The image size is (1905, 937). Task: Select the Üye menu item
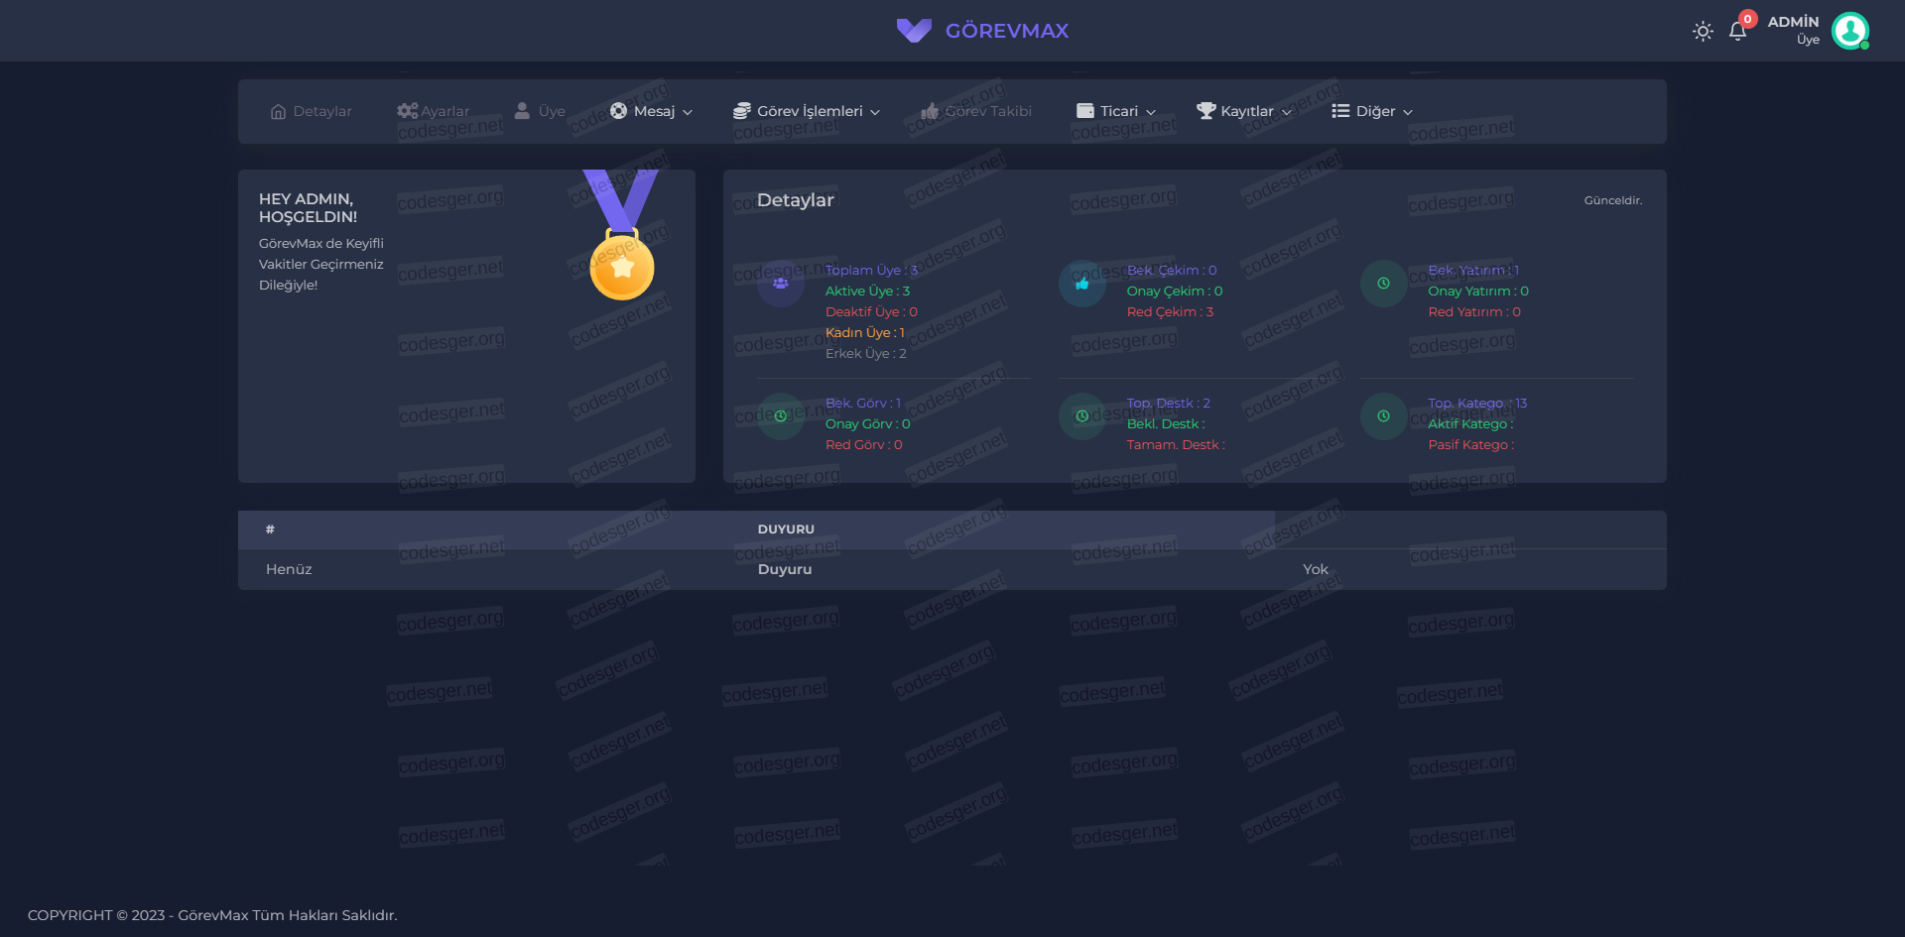point(541,111)
